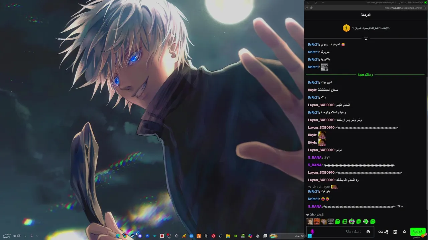The image size is (428, 240).
Task: Click username 5_RANA on last message
Action: (x=315, y=206)
